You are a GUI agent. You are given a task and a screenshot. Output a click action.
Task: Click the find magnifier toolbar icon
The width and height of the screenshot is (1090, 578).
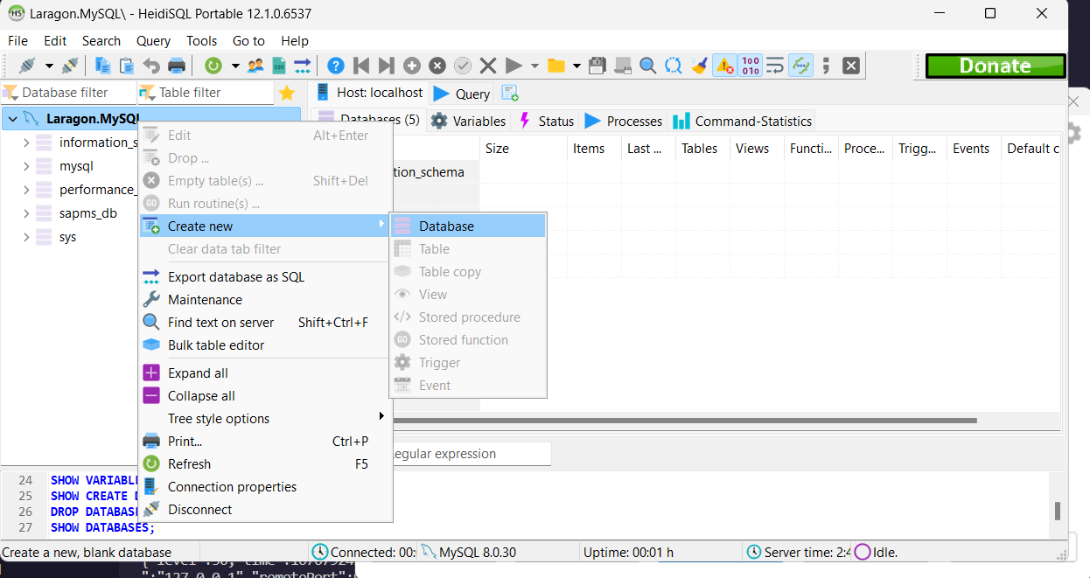click(x=647, y=66)
